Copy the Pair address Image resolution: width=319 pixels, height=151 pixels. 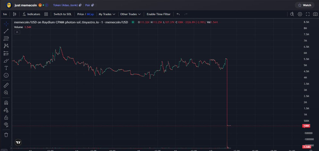pyautogui.click(x=93, y=5)
